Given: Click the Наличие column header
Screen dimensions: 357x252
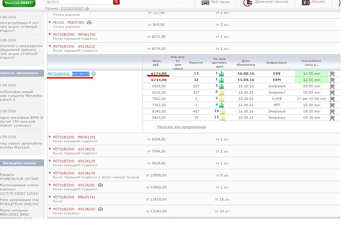Looking at the screenshot, I should pyautogui.click(x=196, y=62).
